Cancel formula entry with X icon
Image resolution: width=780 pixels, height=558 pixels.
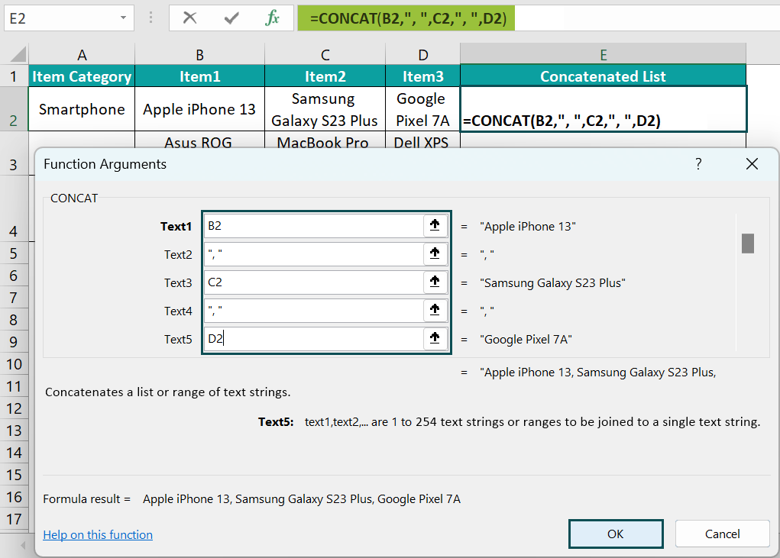click(189, 18)
